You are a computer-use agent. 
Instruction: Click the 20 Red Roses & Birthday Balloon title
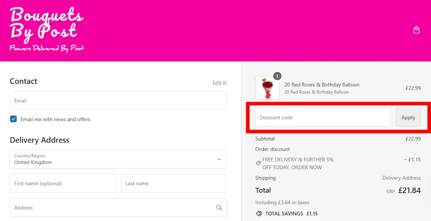click(x=322, y=85)
